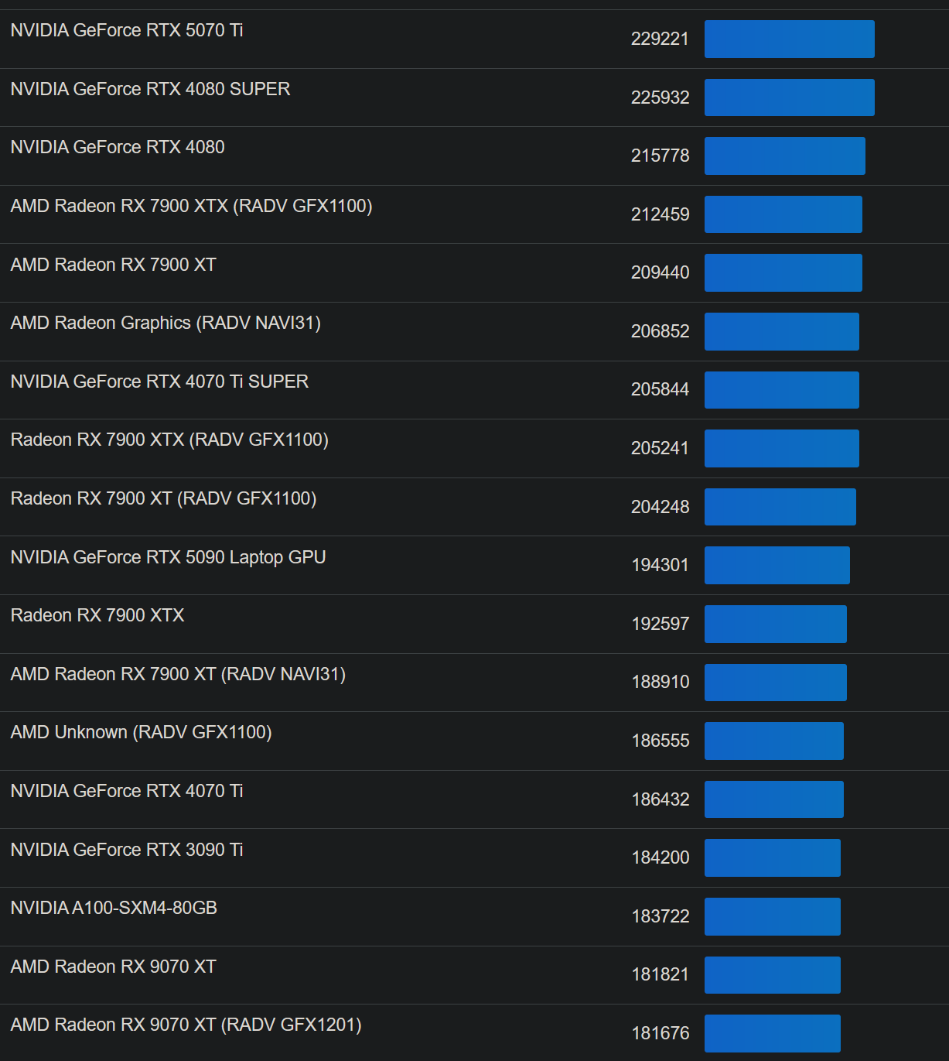Select score value 192597
The height and width of the screenshot is (1061, 949).
(660, 624)
